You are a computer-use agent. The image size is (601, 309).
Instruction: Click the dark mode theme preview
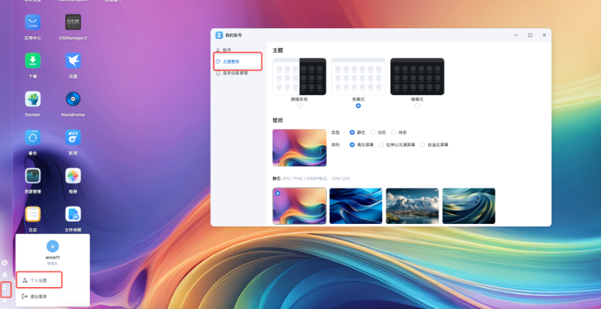(417, 77)
